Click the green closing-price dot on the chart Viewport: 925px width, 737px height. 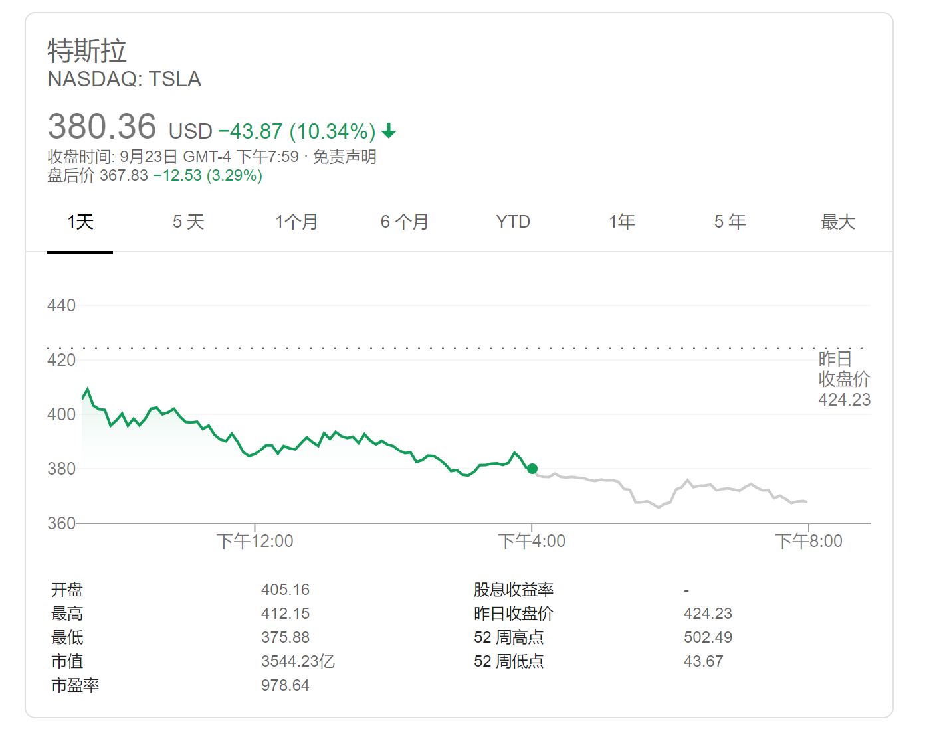coord(532,469)
